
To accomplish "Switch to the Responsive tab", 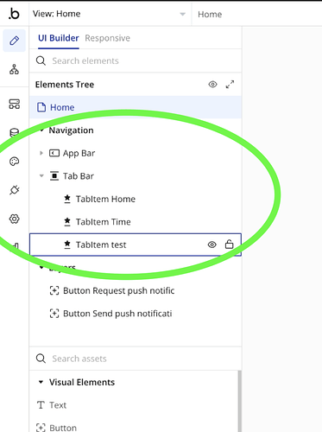I will [x=107, y=38].
